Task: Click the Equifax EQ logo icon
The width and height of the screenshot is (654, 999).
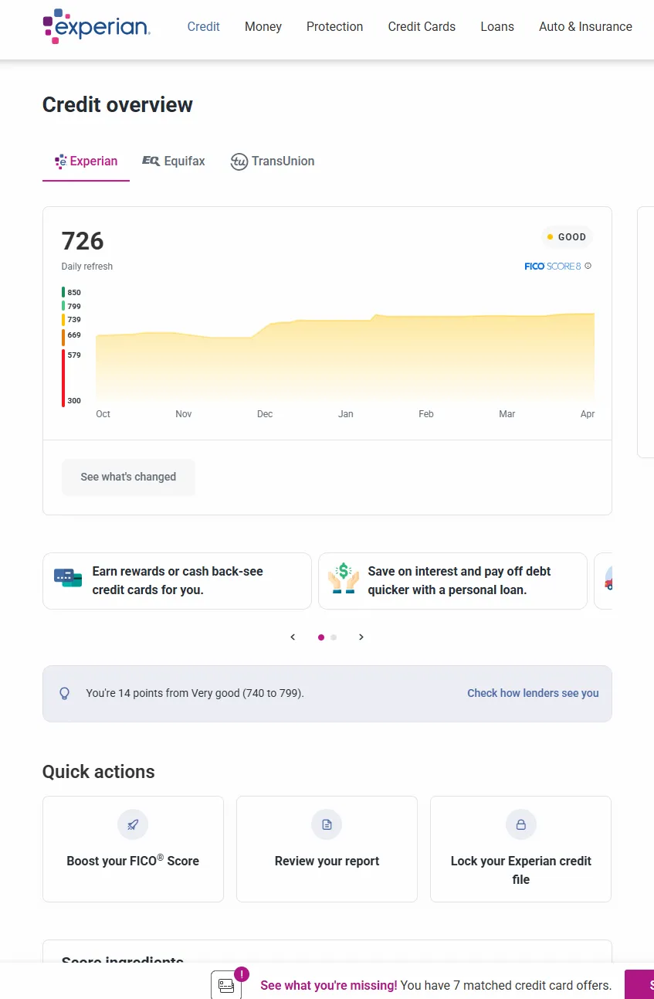Action: pyautogui.click(x=151, y=161)
